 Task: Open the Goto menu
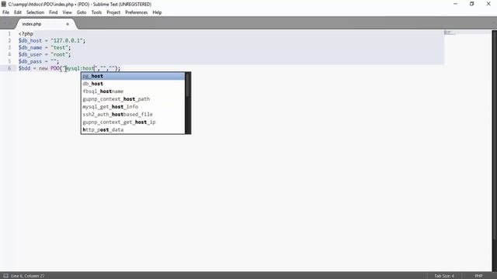(x=82, y=12)
